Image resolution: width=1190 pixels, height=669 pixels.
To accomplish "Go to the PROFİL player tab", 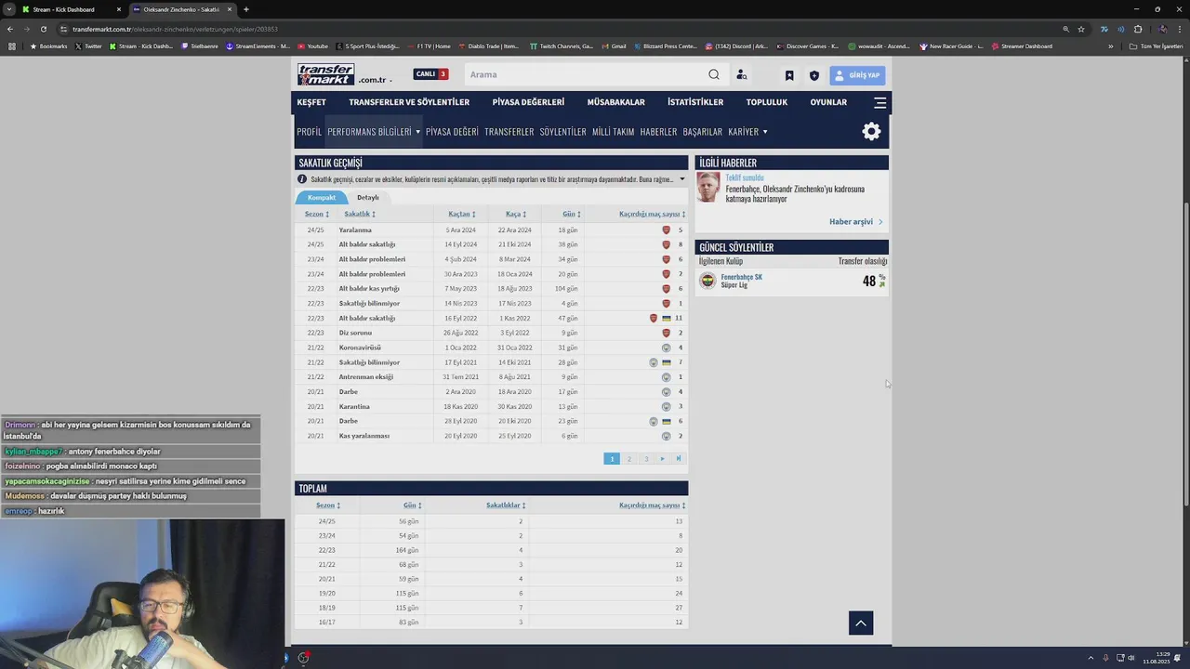I will point(309,132).
